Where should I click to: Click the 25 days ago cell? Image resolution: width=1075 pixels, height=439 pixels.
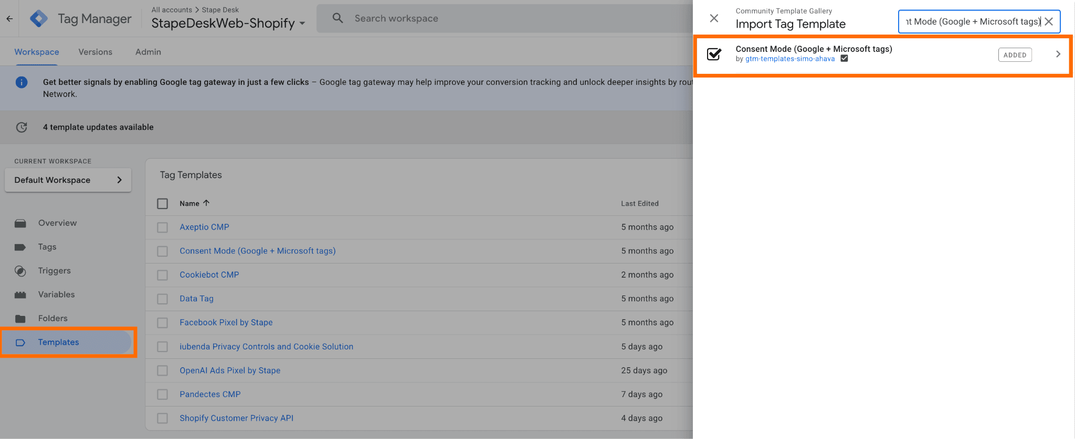point(644,370)
